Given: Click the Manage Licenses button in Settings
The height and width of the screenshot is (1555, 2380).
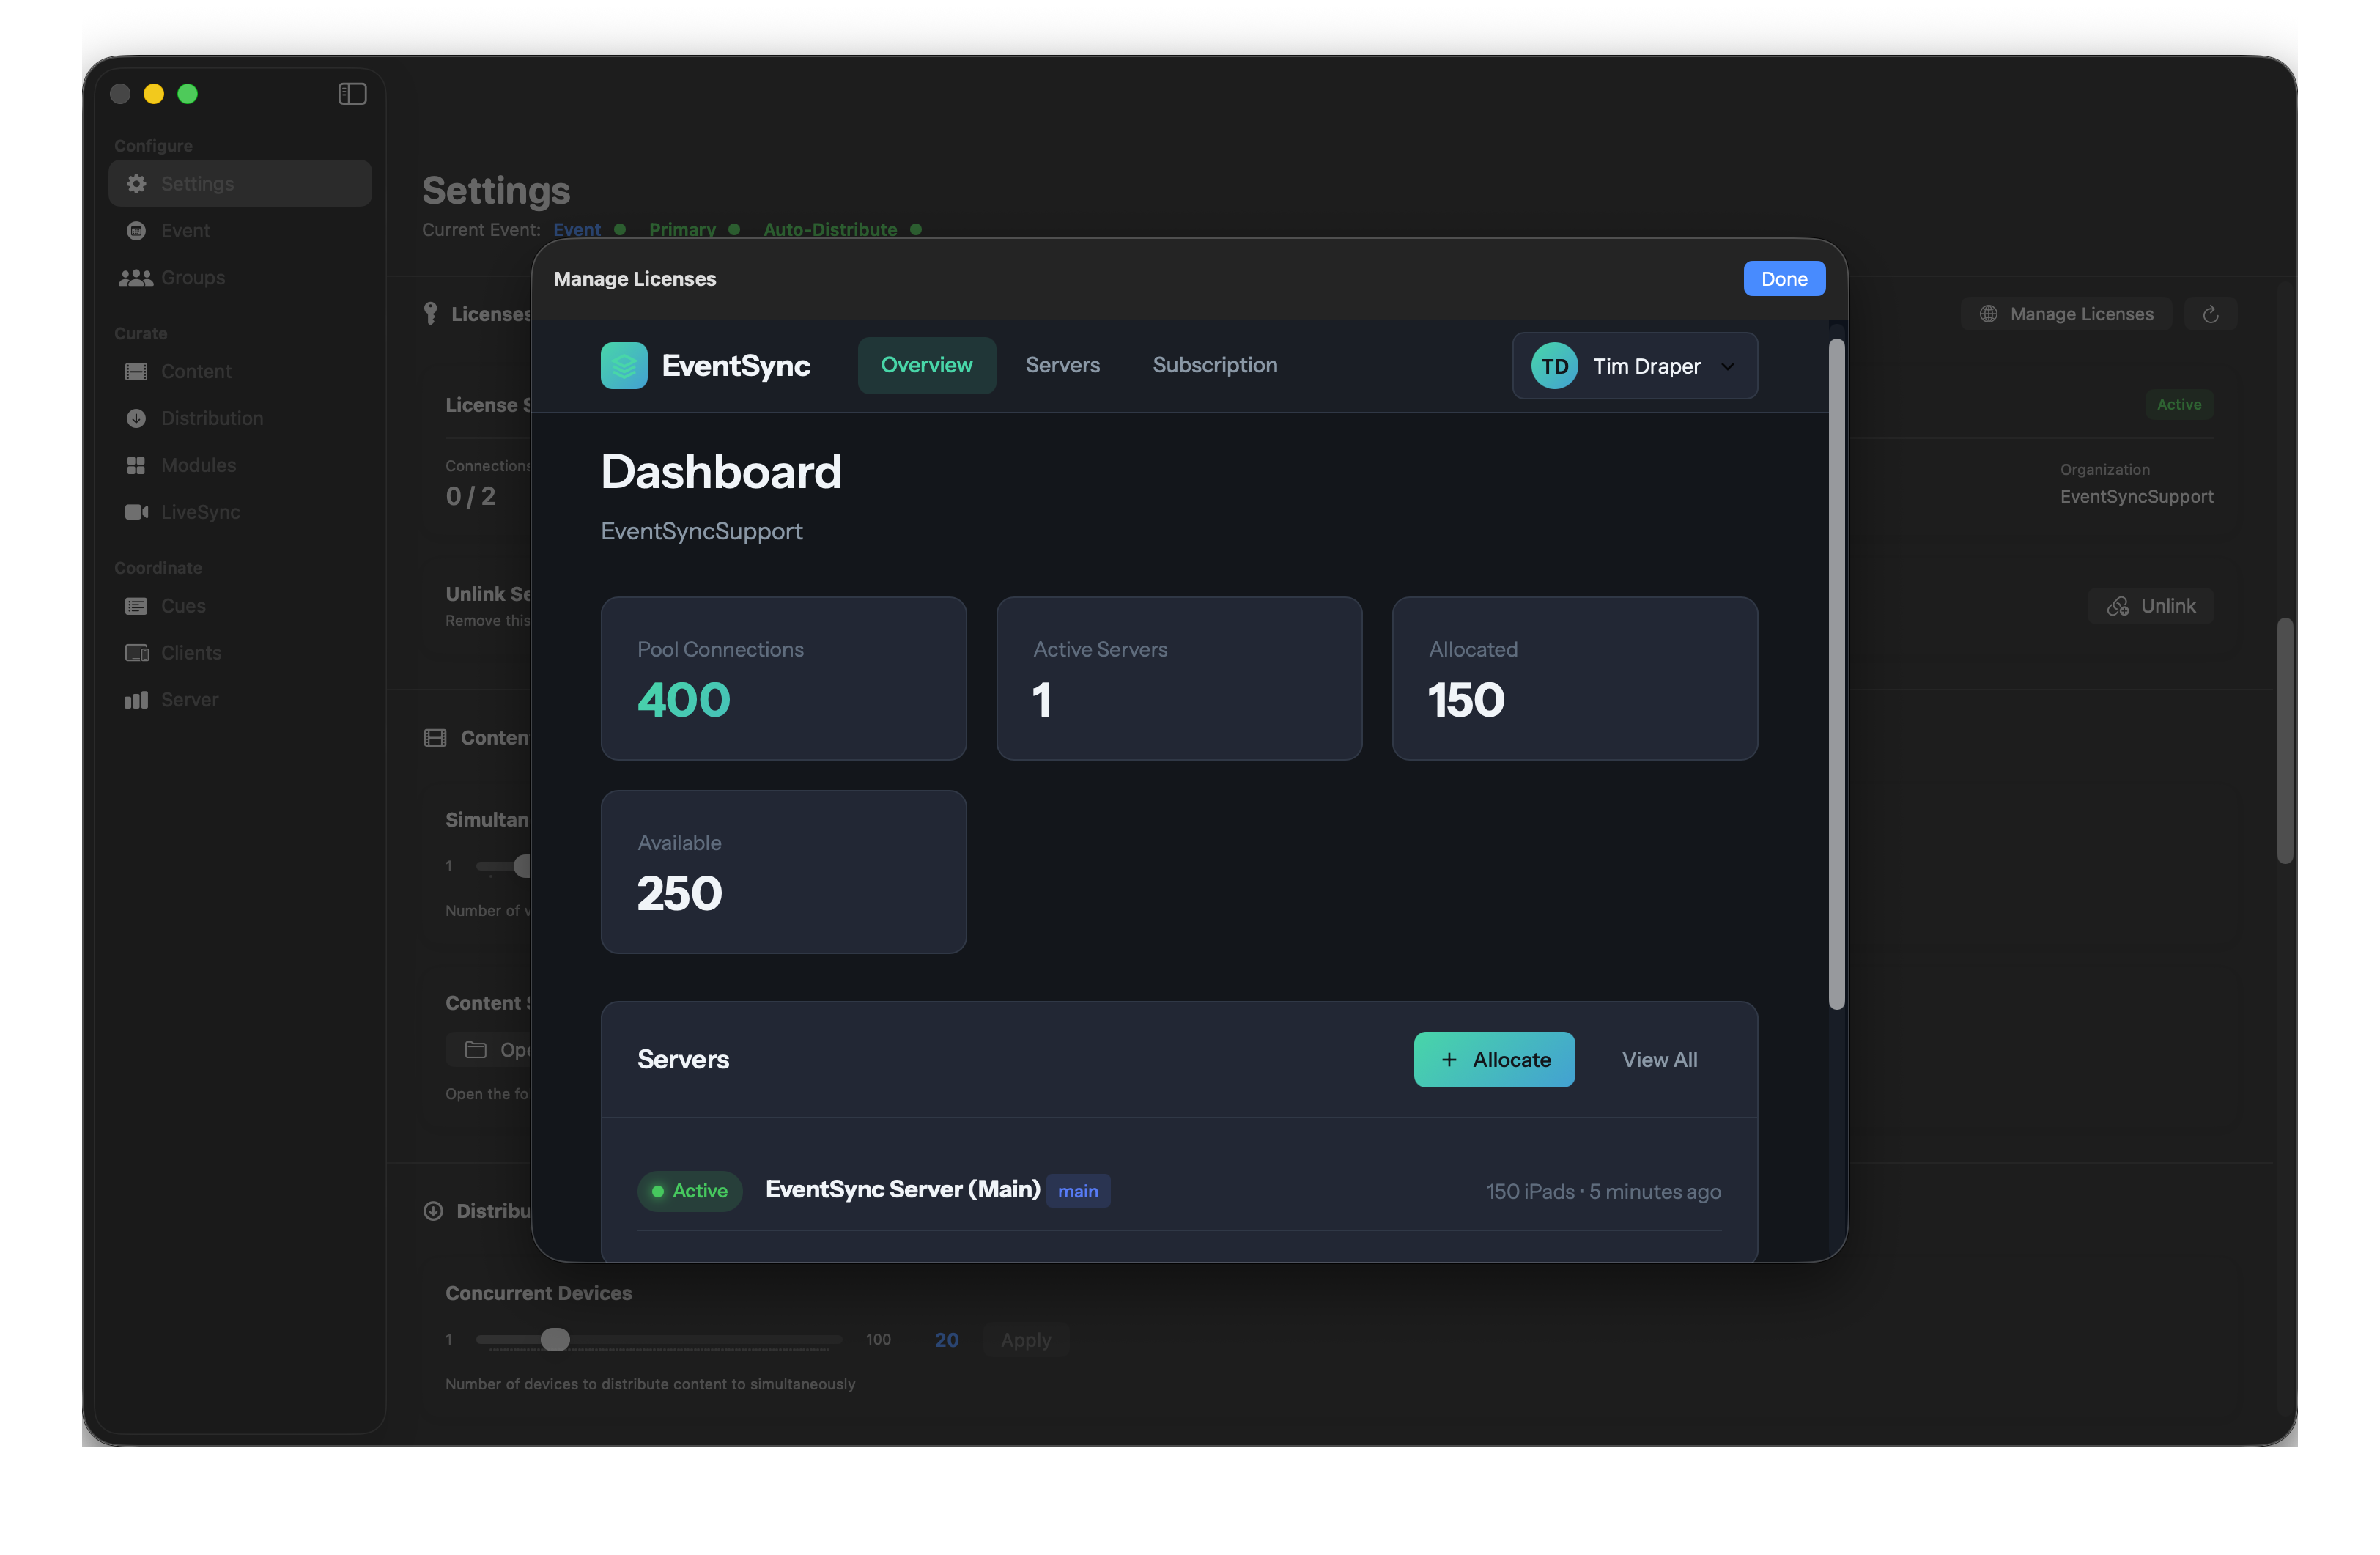Looking at the screenshot, I should tap(2066, 314).
